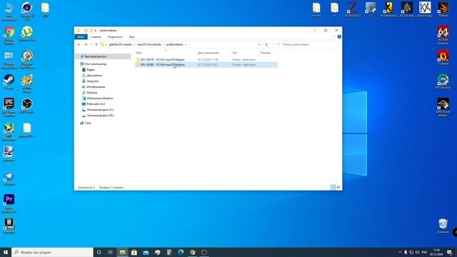Image resolution: width=457 pixels, height=257 pixels.
Task: Open ACOdyssey desktop shortcut
Action: [407, 9]
